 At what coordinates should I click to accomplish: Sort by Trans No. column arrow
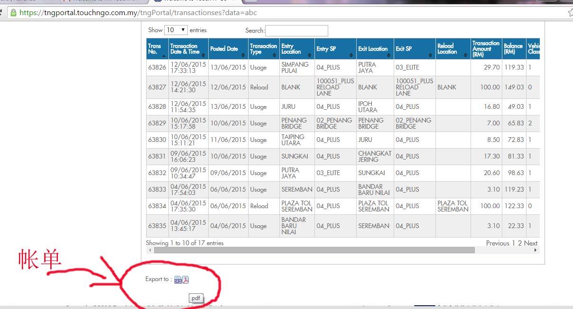tap(164, 55)
